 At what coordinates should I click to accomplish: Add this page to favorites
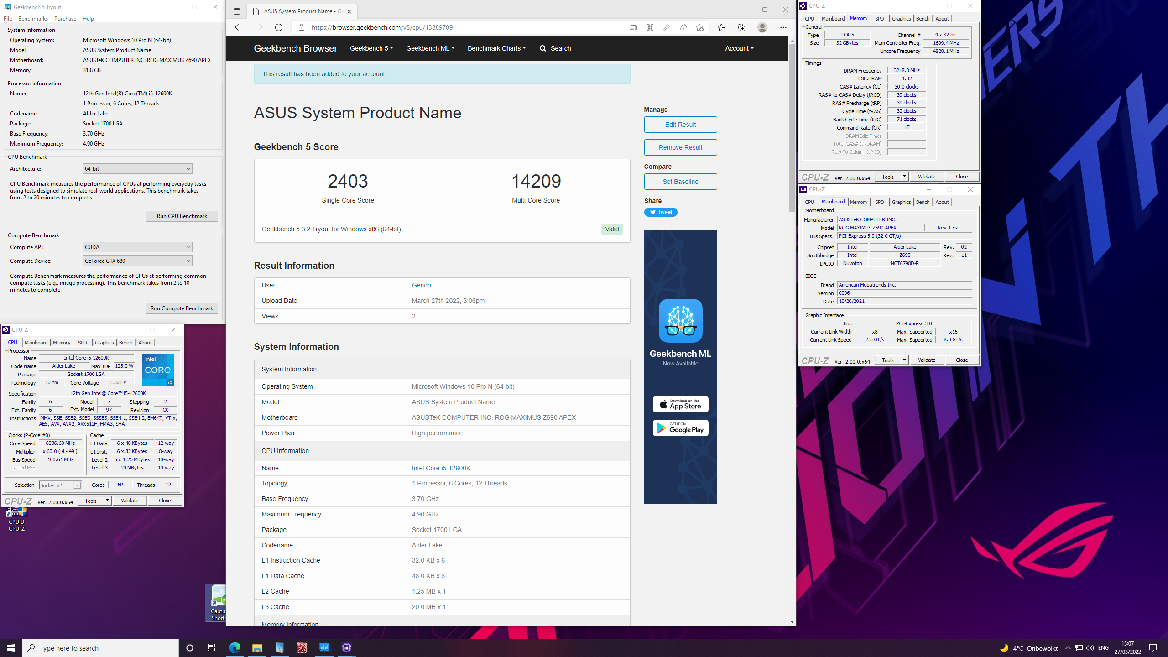[699, 27]
